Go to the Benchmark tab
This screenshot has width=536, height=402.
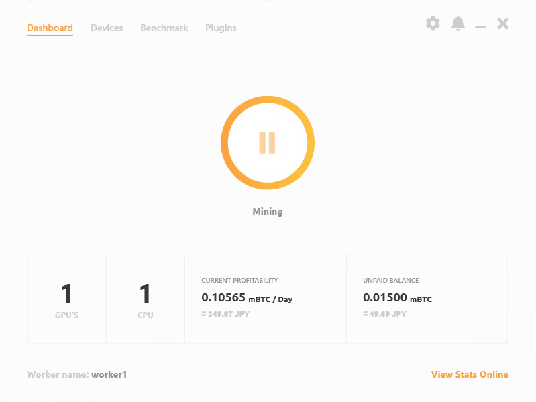[x=164, y=28]
